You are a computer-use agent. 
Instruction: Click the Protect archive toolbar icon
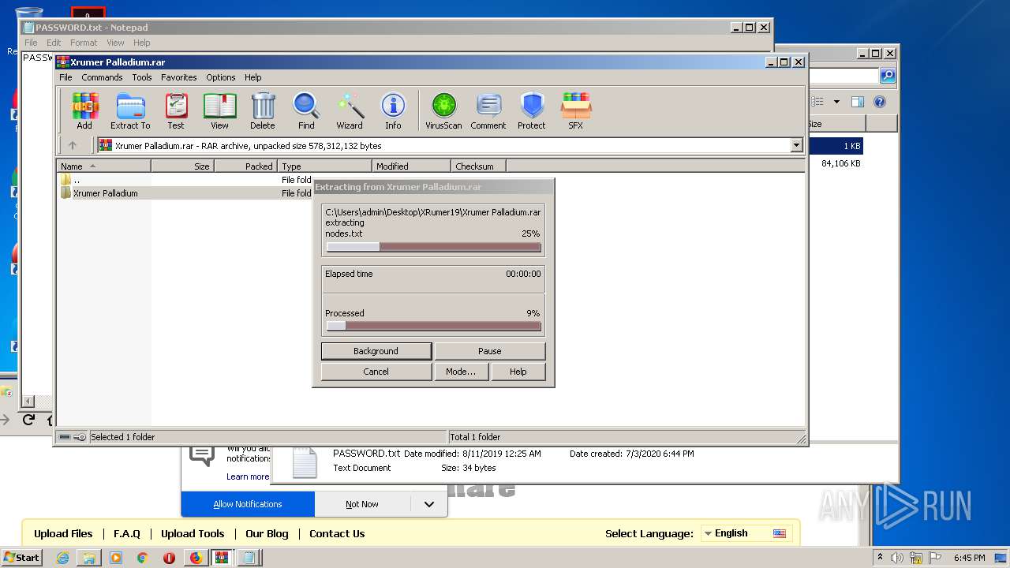tap(532, 110)
